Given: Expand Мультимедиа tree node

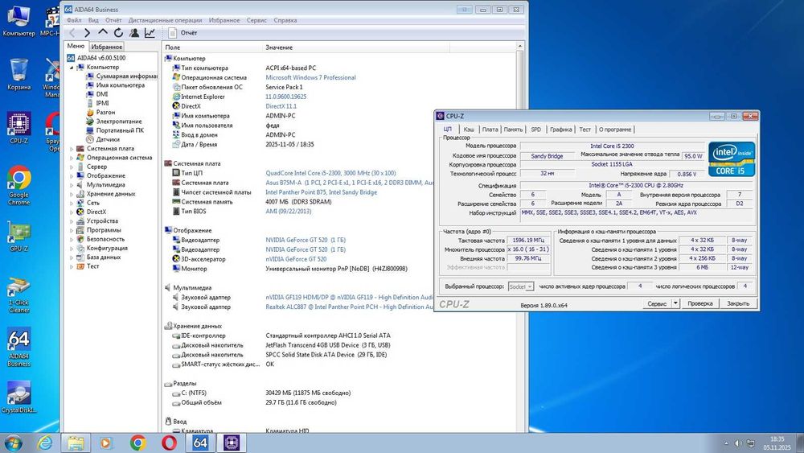Looking at the screenshot, I should [72, 185].
